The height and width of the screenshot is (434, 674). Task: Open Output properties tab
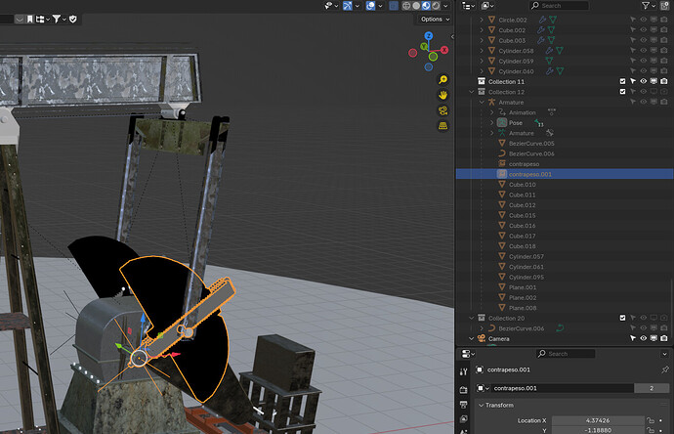click(463, 405)
